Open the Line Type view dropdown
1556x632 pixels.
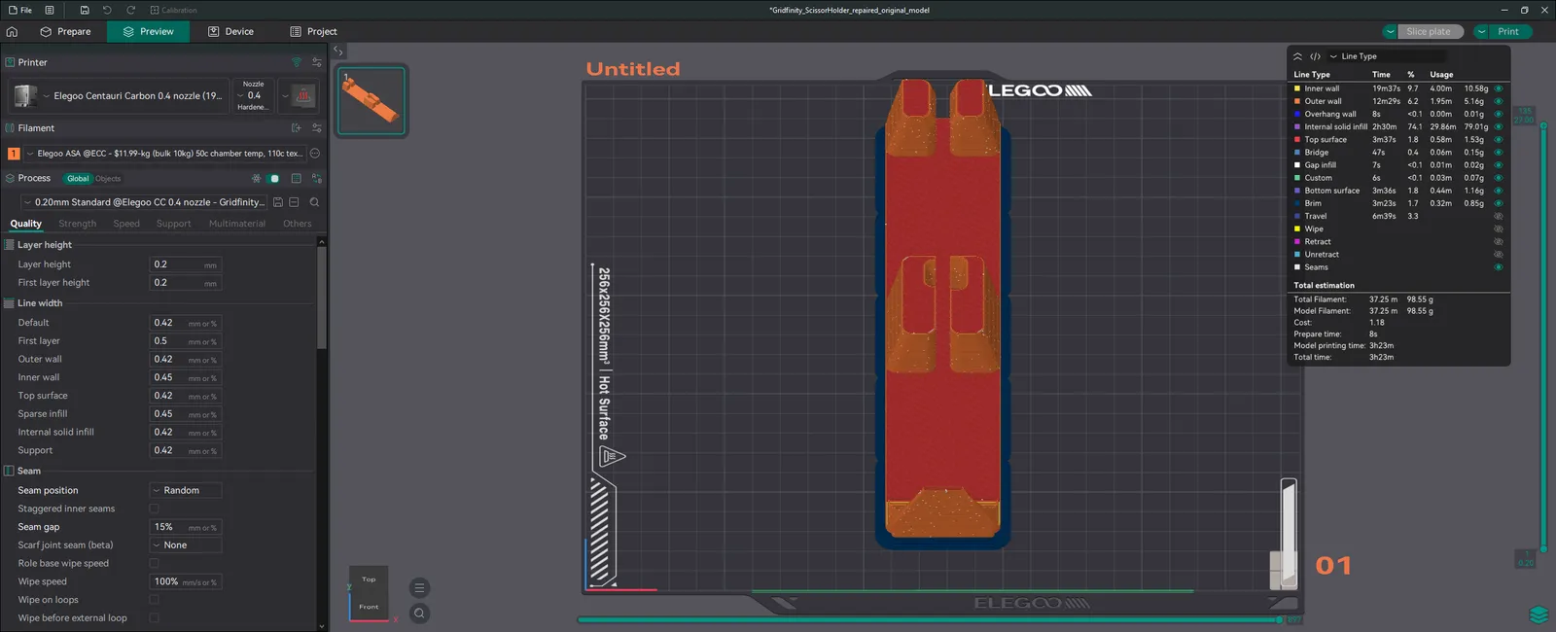tap(1387, 56)
